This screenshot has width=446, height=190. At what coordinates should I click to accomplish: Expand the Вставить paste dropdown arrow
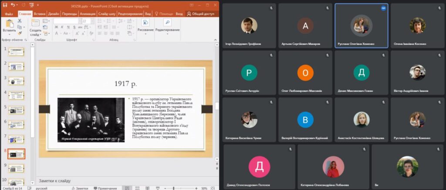(x=9, y=35)
